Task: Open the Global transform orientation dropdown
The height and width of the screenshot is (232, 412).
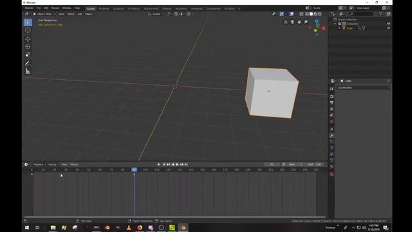Action: pyautogui.click(x=156, y=14)
